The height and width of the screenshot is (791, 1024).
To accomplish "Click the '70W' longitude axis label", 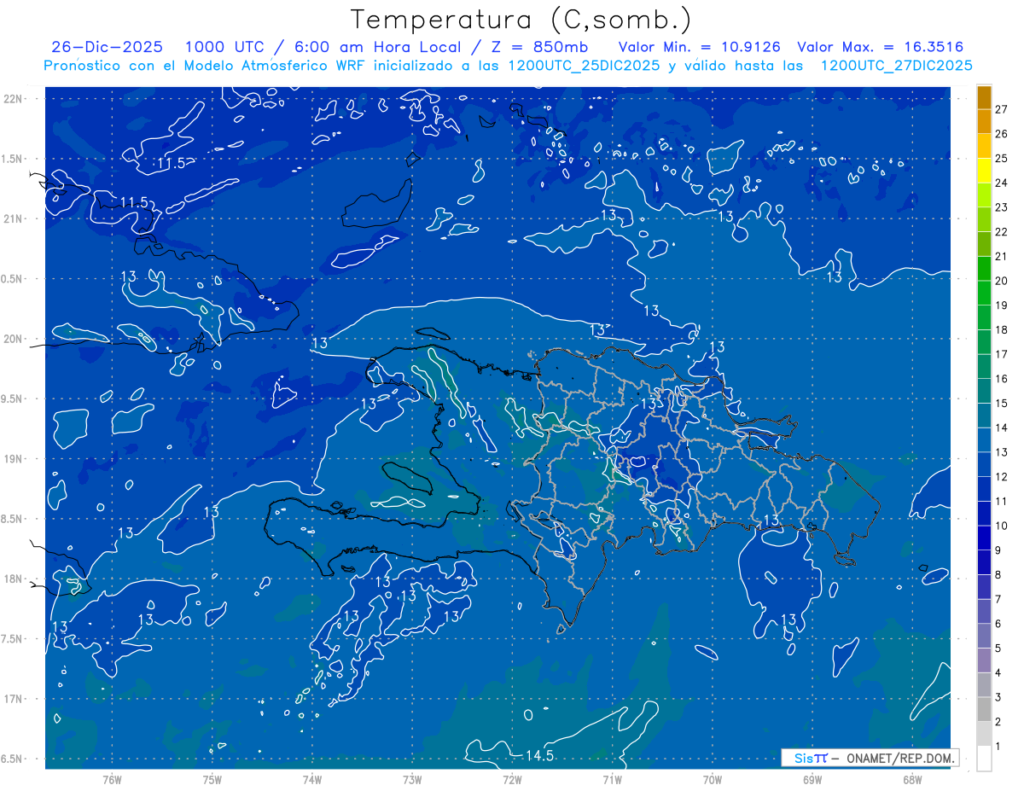I will (713, 780).
